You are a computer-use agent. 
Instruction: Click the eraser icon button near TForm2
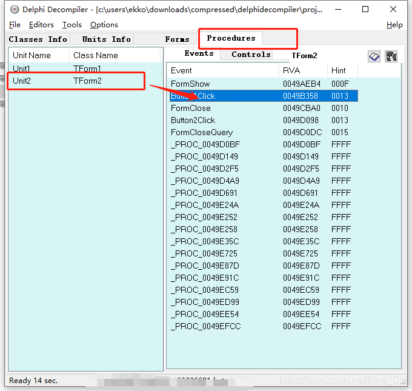click(x=374, y=56)
